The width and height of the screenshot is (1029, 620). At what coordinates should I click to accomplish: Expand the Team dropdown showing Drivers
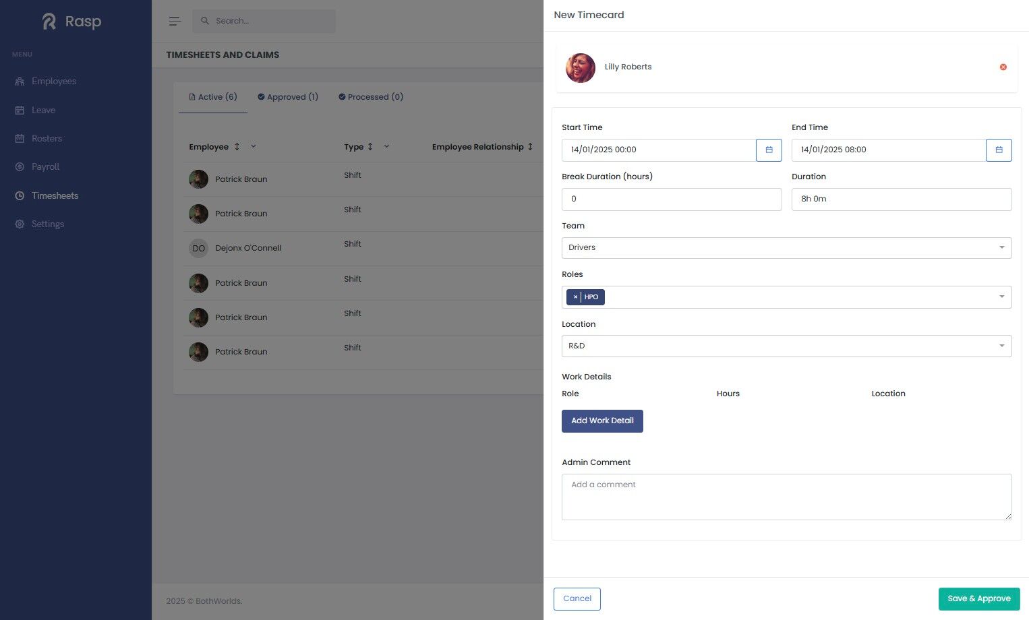[786, 247]
